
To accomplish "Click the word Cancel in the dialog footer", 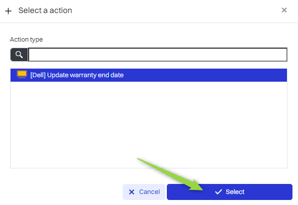I will point(149,192).
